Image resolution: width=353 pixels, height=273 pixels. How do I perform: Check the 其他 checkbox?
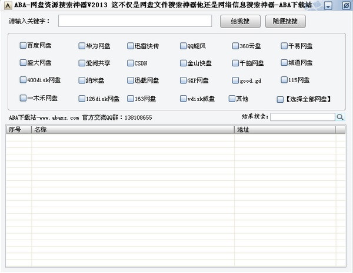coord(232,99)
